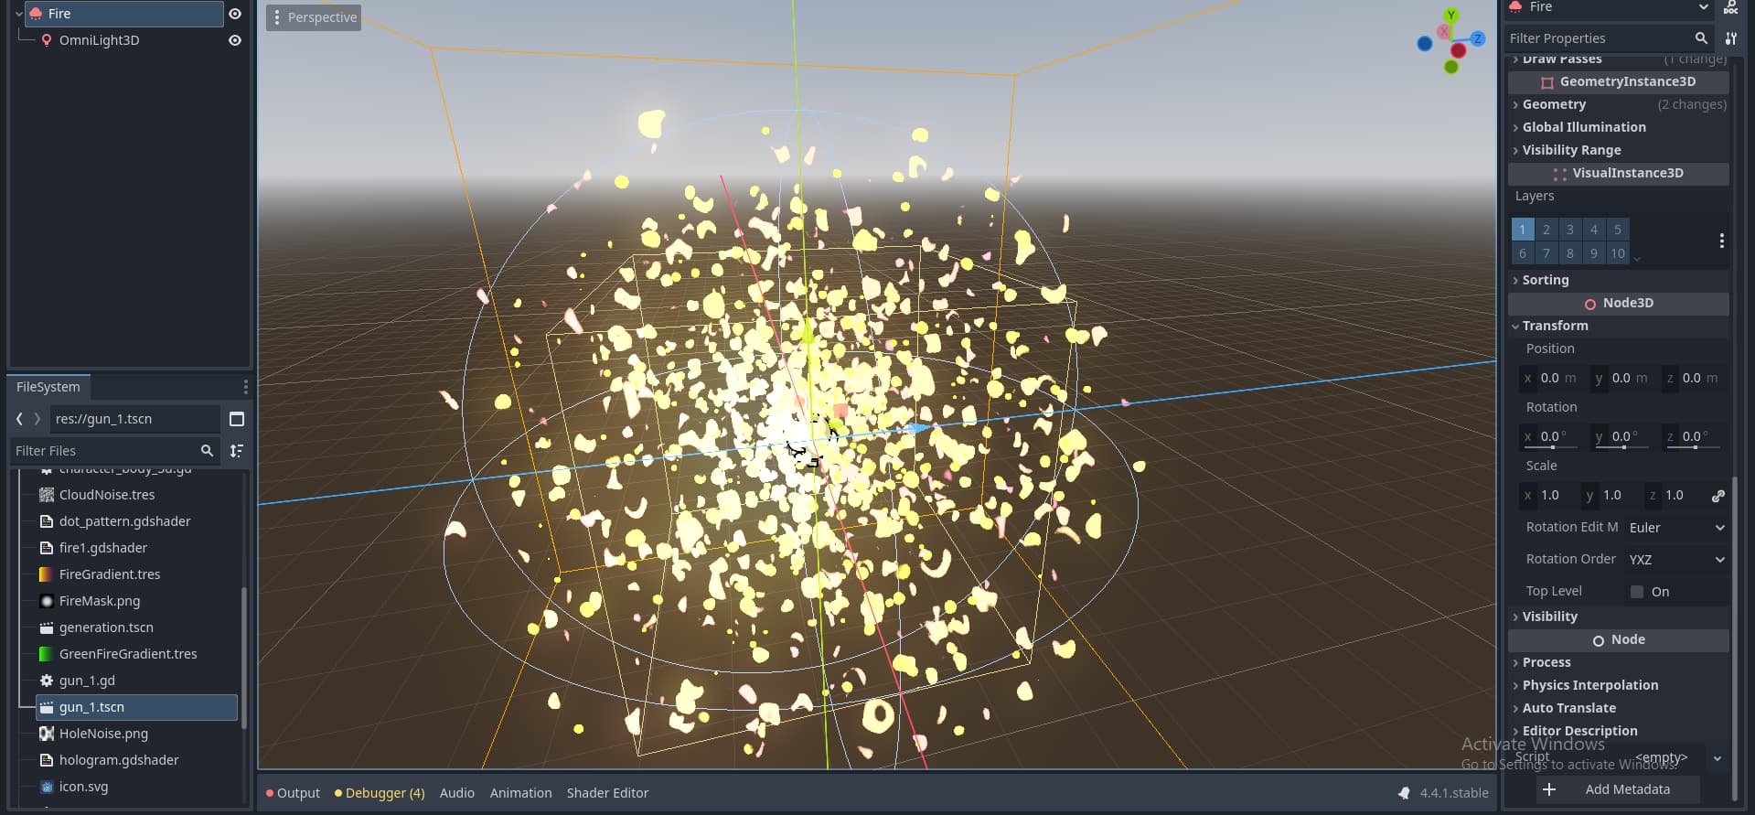Open the Debugger (4) panel
This screenshot has height=815, width=1755.
click(x=380, y=793)
